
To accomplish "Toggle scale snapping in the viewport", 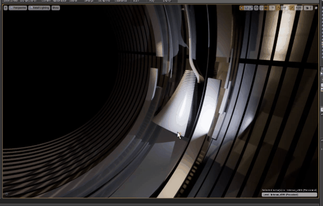I will coord(292,8).
